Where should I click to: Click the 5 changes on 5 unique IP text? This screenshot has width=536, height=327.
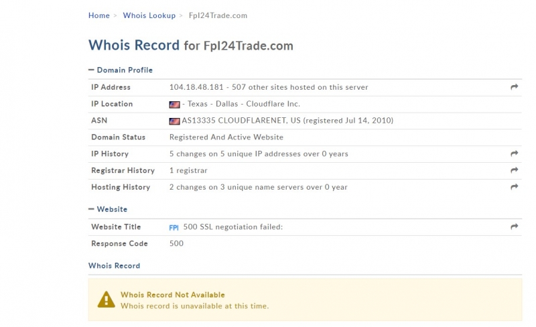(x=259, y=153)
